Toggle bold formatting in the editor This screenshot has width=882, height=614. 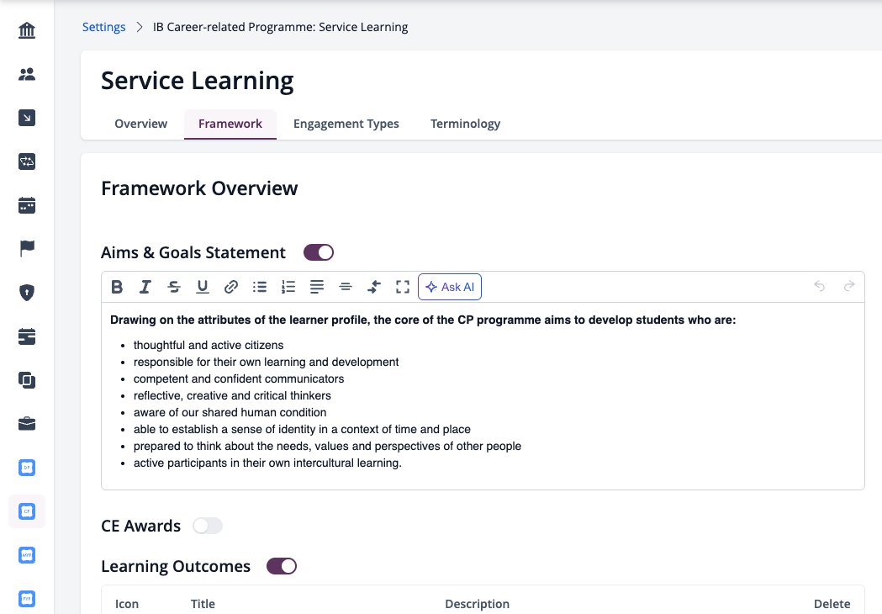click(x=117, y=287)
